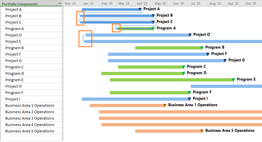Click the Jul '25 timescale header
The width and height of the screenshot is (262, 142).
point(195,3)
